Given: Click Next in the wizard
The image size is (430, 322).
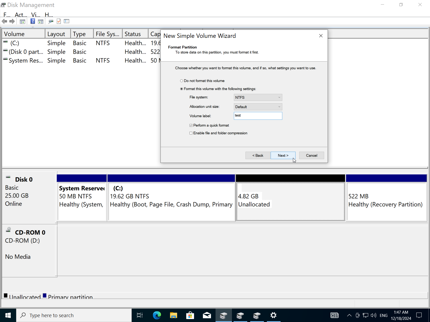Looking at the screenshot, I should pyautogui.click(x=283, y=155).
